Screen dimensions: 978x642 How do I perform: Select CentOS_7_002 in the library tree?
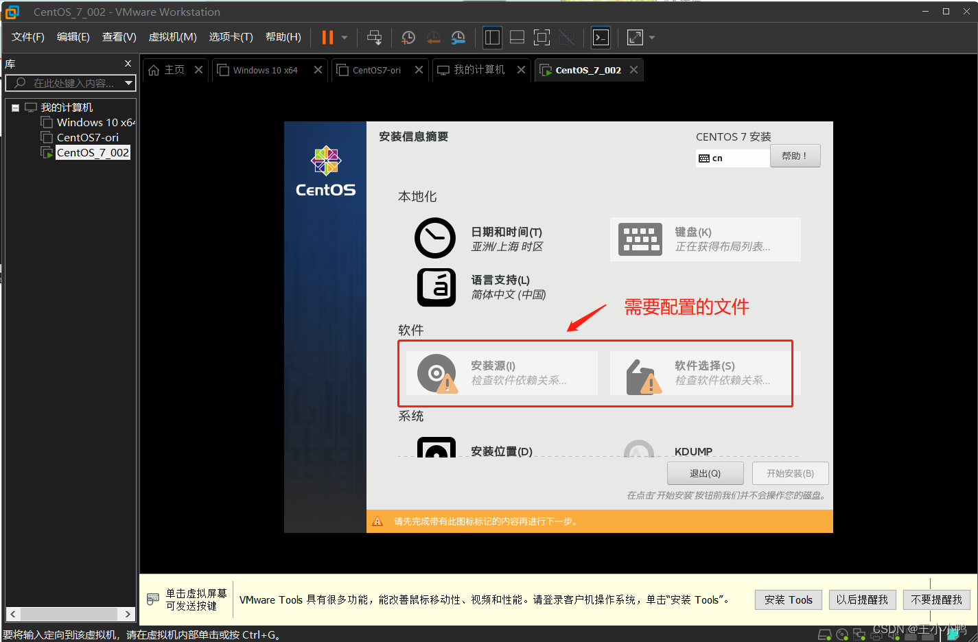coord(93,152)
